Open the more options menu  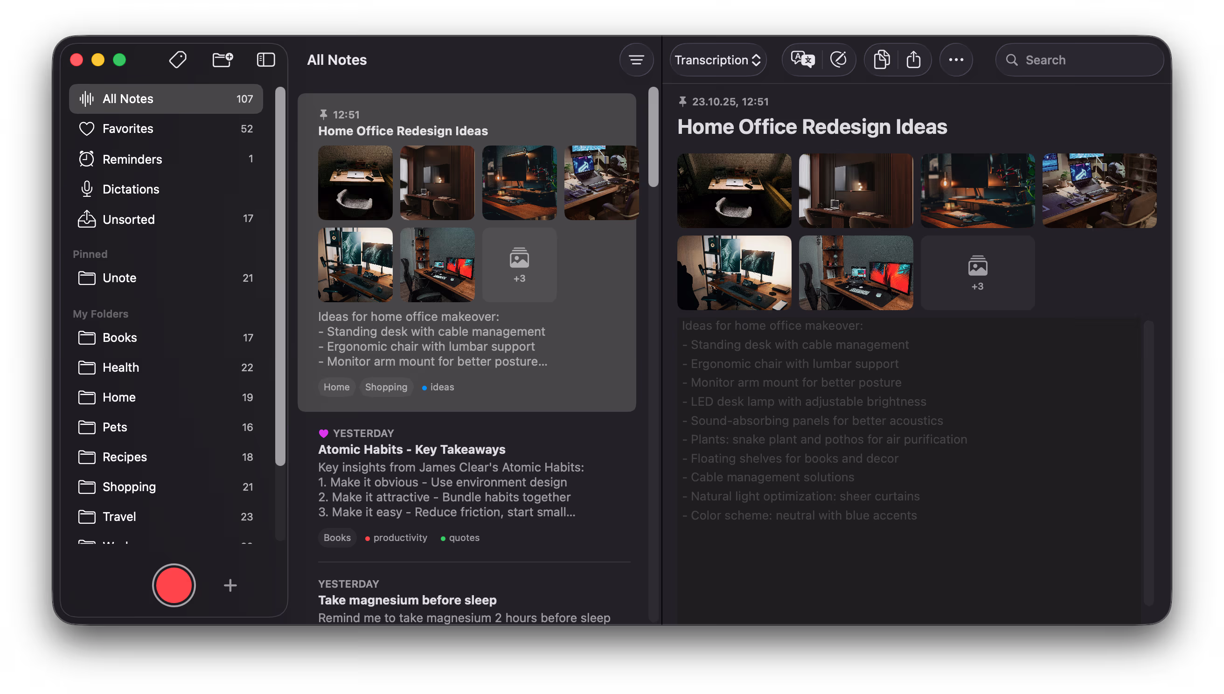(x=956, y=60)
